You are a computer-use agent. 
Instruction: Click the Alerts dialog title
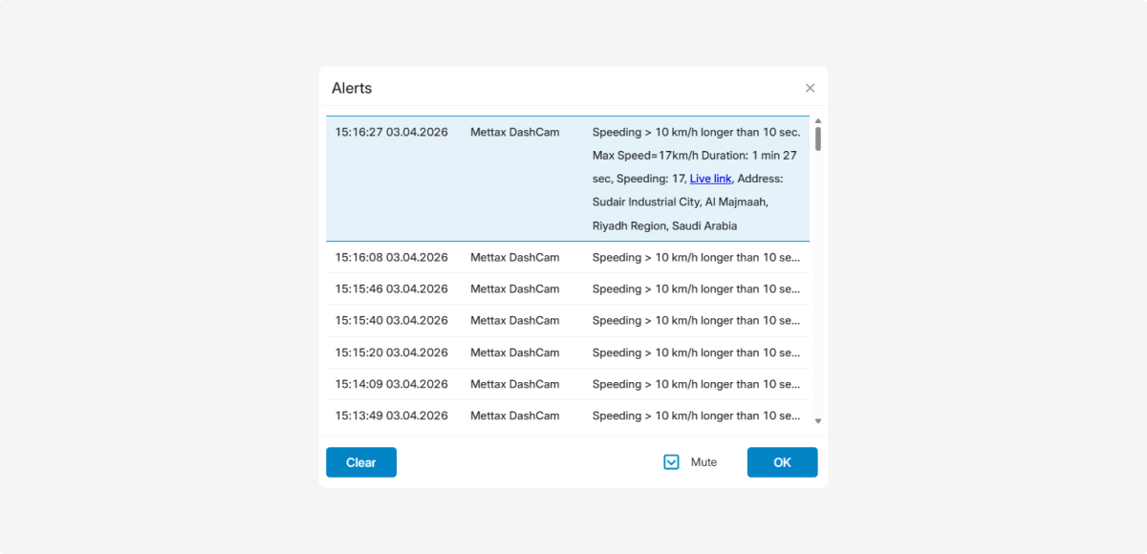(x=352, y=88)
